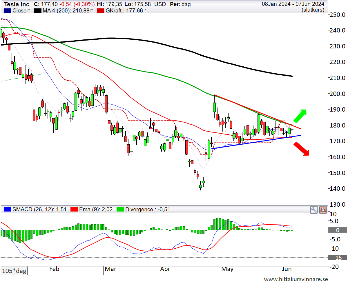348x284 pixels.
Task: Click the MA 4 (200): 210.88 label
Action: click(66, 10)
